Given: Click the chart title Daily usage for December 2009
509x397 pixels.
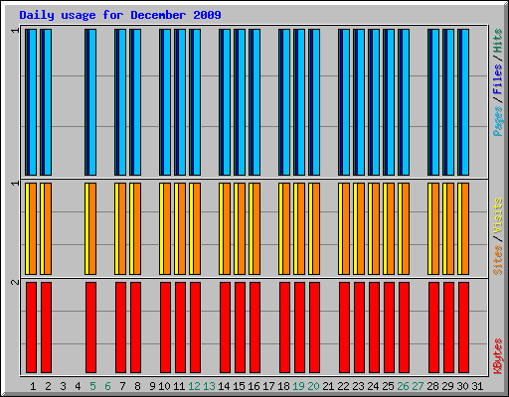Looking at the screenshot, I should coord(120,15).
